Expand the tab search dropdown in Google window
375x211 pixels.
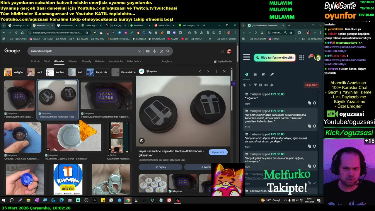pyautogui.click(x=4, y=25)
